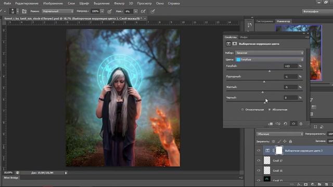Click the opacity pressure icon in options bar

(x=110, y=11)
